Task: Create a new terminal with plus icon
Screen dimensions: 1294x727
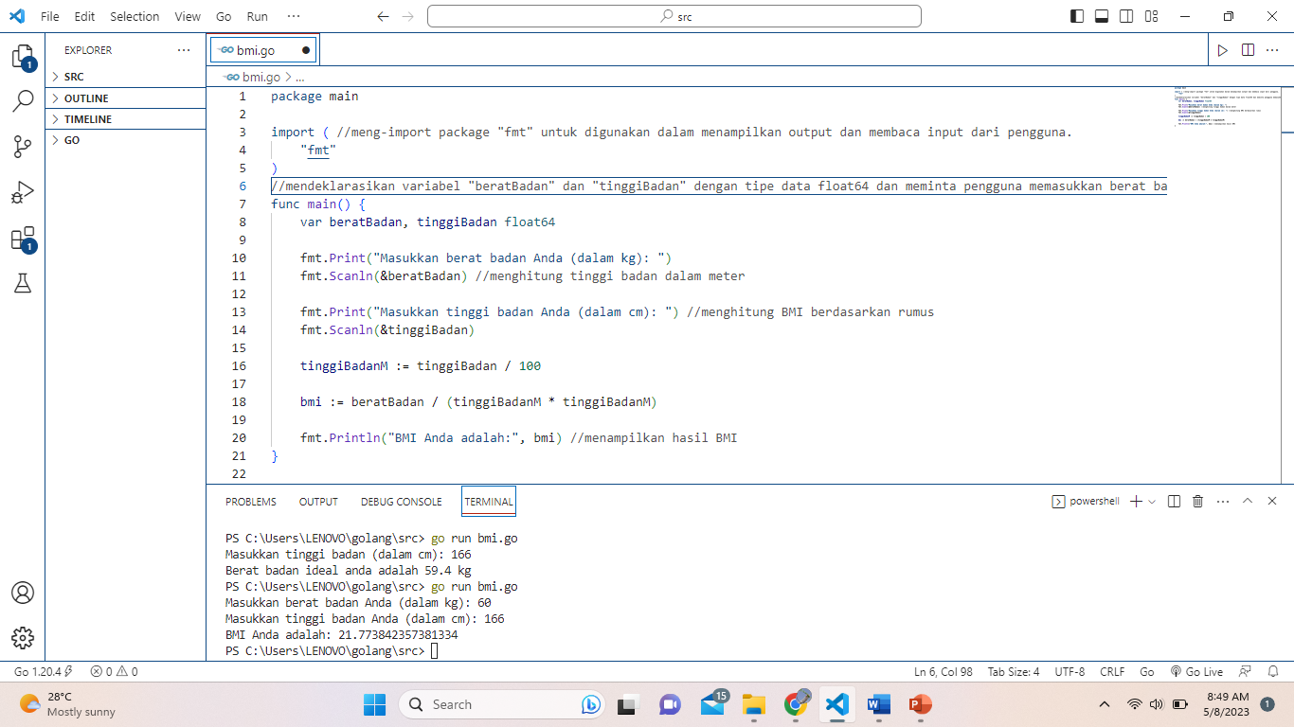Action: click(x=1136, y=502)
